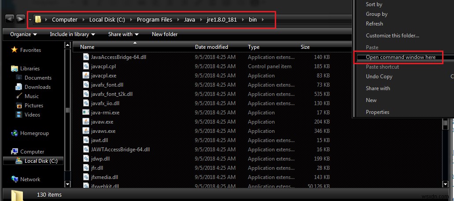Screen dimensions: 454x201
Task: Open the Organize dropdown menu
Action: (x=24, y=34)
